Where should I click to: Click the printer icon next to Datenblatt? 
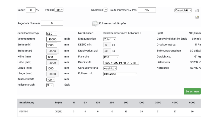coord(197,11)
